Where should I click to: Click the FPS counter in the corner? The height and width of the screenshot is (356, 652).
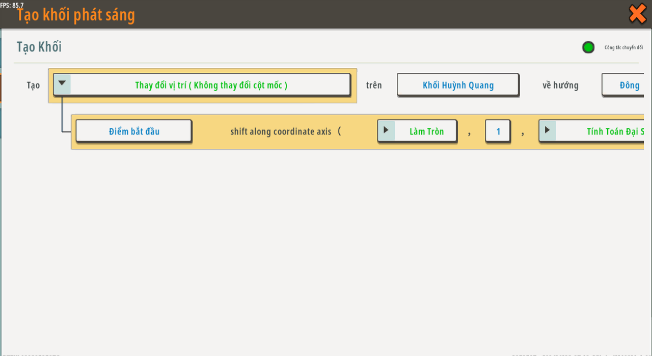12,5
